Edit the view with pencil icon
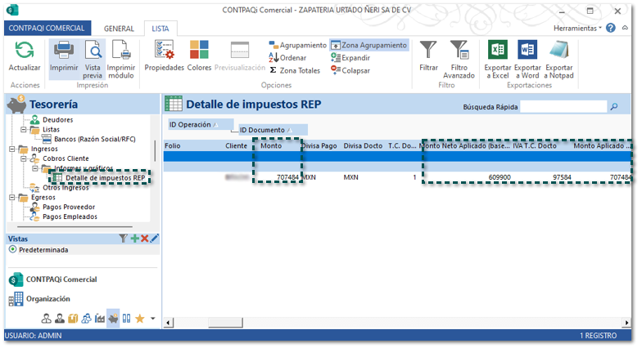 pos(154,239)
